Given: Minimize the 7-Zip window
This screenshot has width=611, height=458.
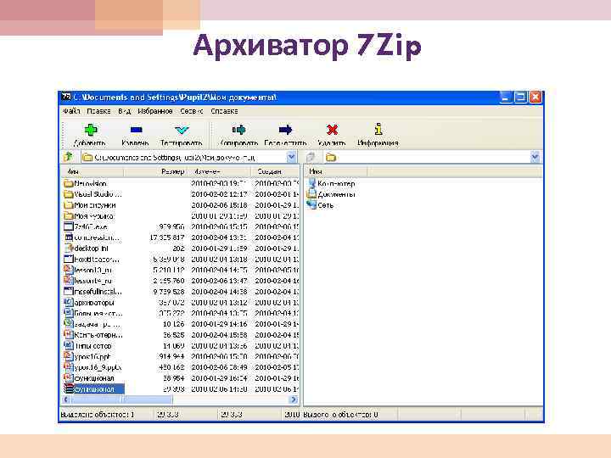Looking at the screenshot, I should coord(505,97).
